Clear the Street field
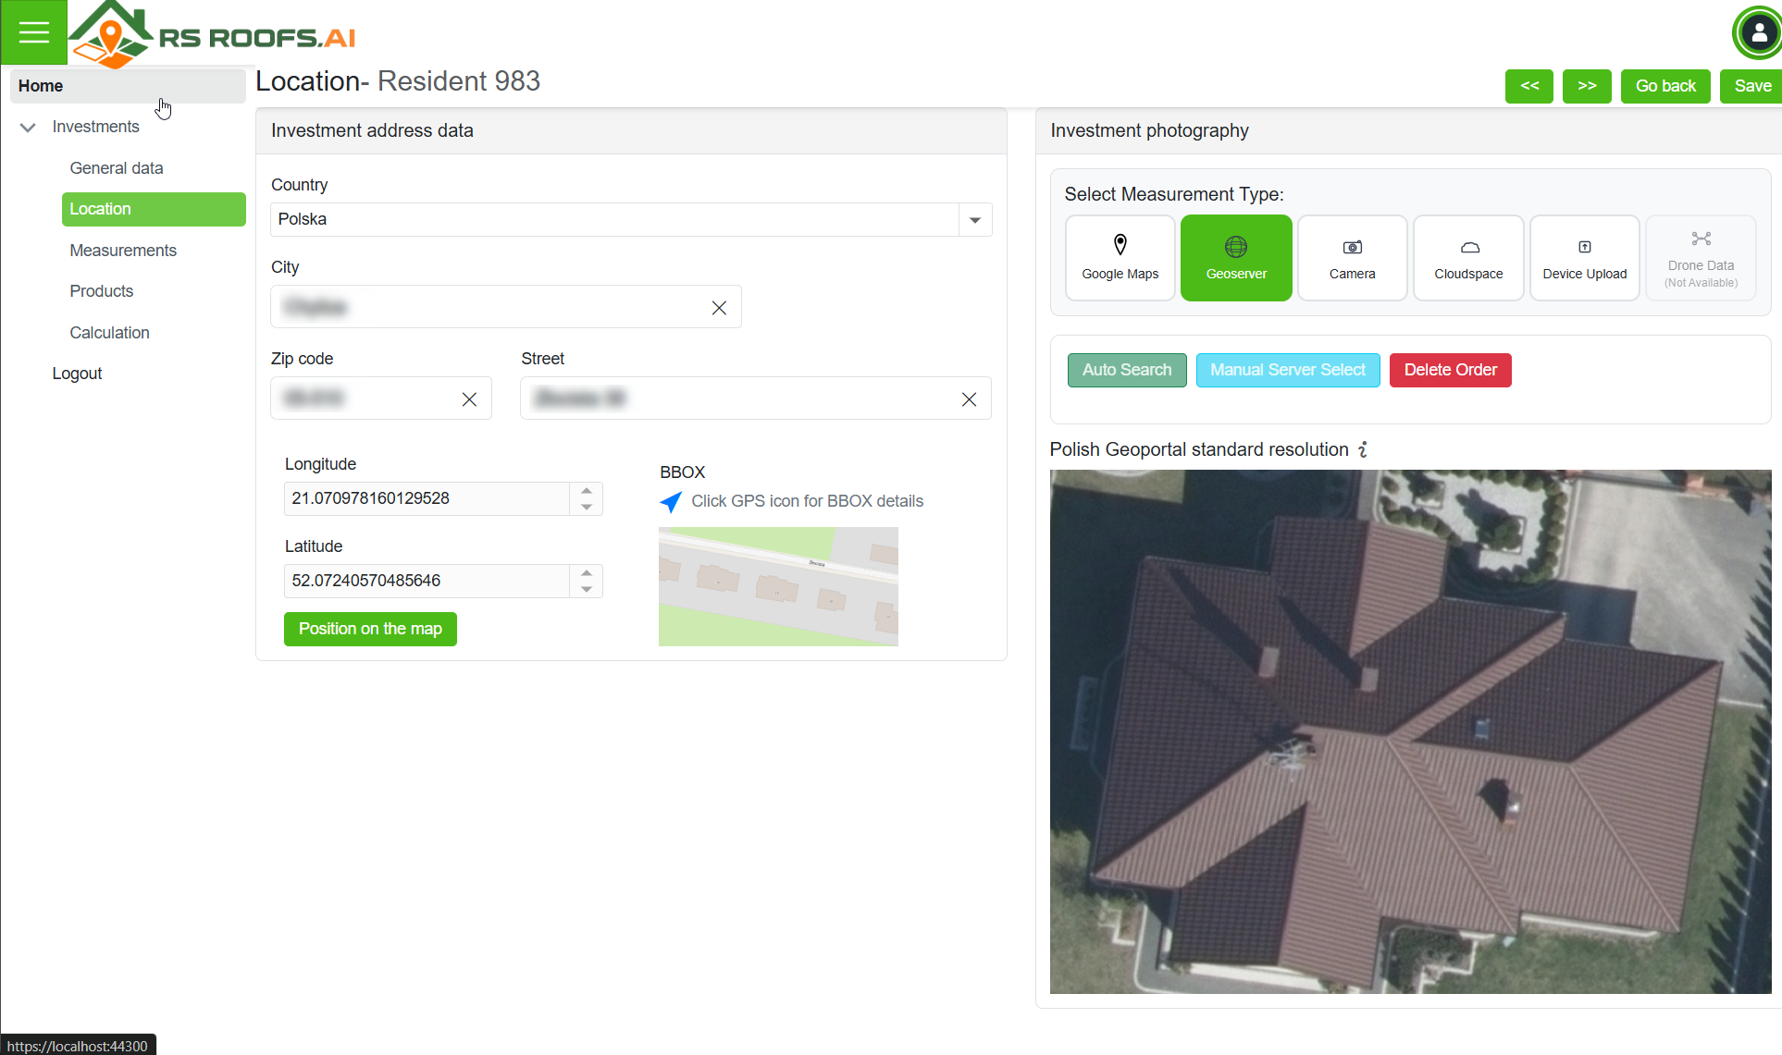The width and height of the screenshot is (1782, 1055). pyautogui.click(x=969, y=399)
